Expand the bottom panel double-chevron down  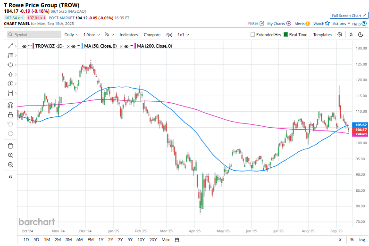[x=340, y=240]
